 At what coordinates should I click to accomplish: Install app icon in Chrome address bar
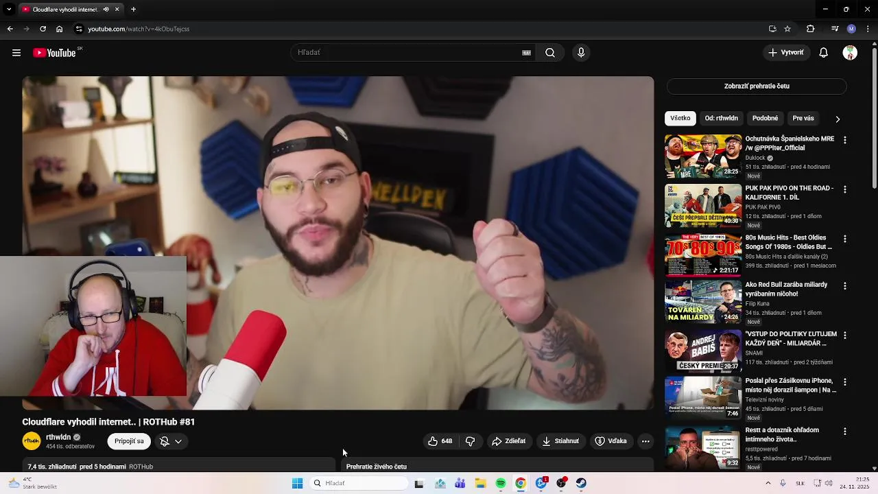[772, 29]
